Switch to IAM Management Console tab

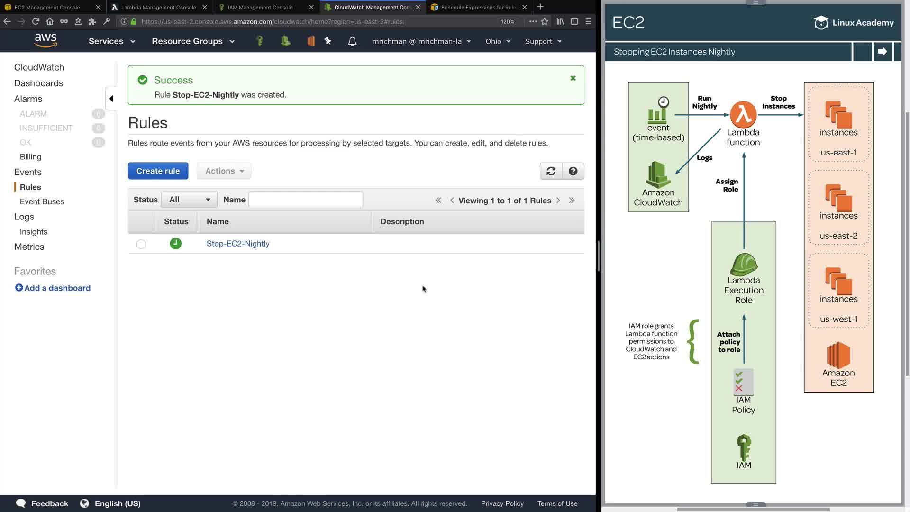pos(260,7)
